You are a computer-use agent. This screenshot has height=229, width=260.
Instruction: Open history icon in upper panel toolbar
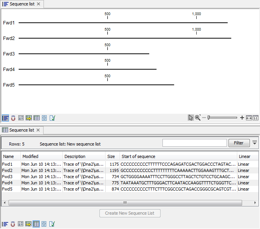[44, 118]
